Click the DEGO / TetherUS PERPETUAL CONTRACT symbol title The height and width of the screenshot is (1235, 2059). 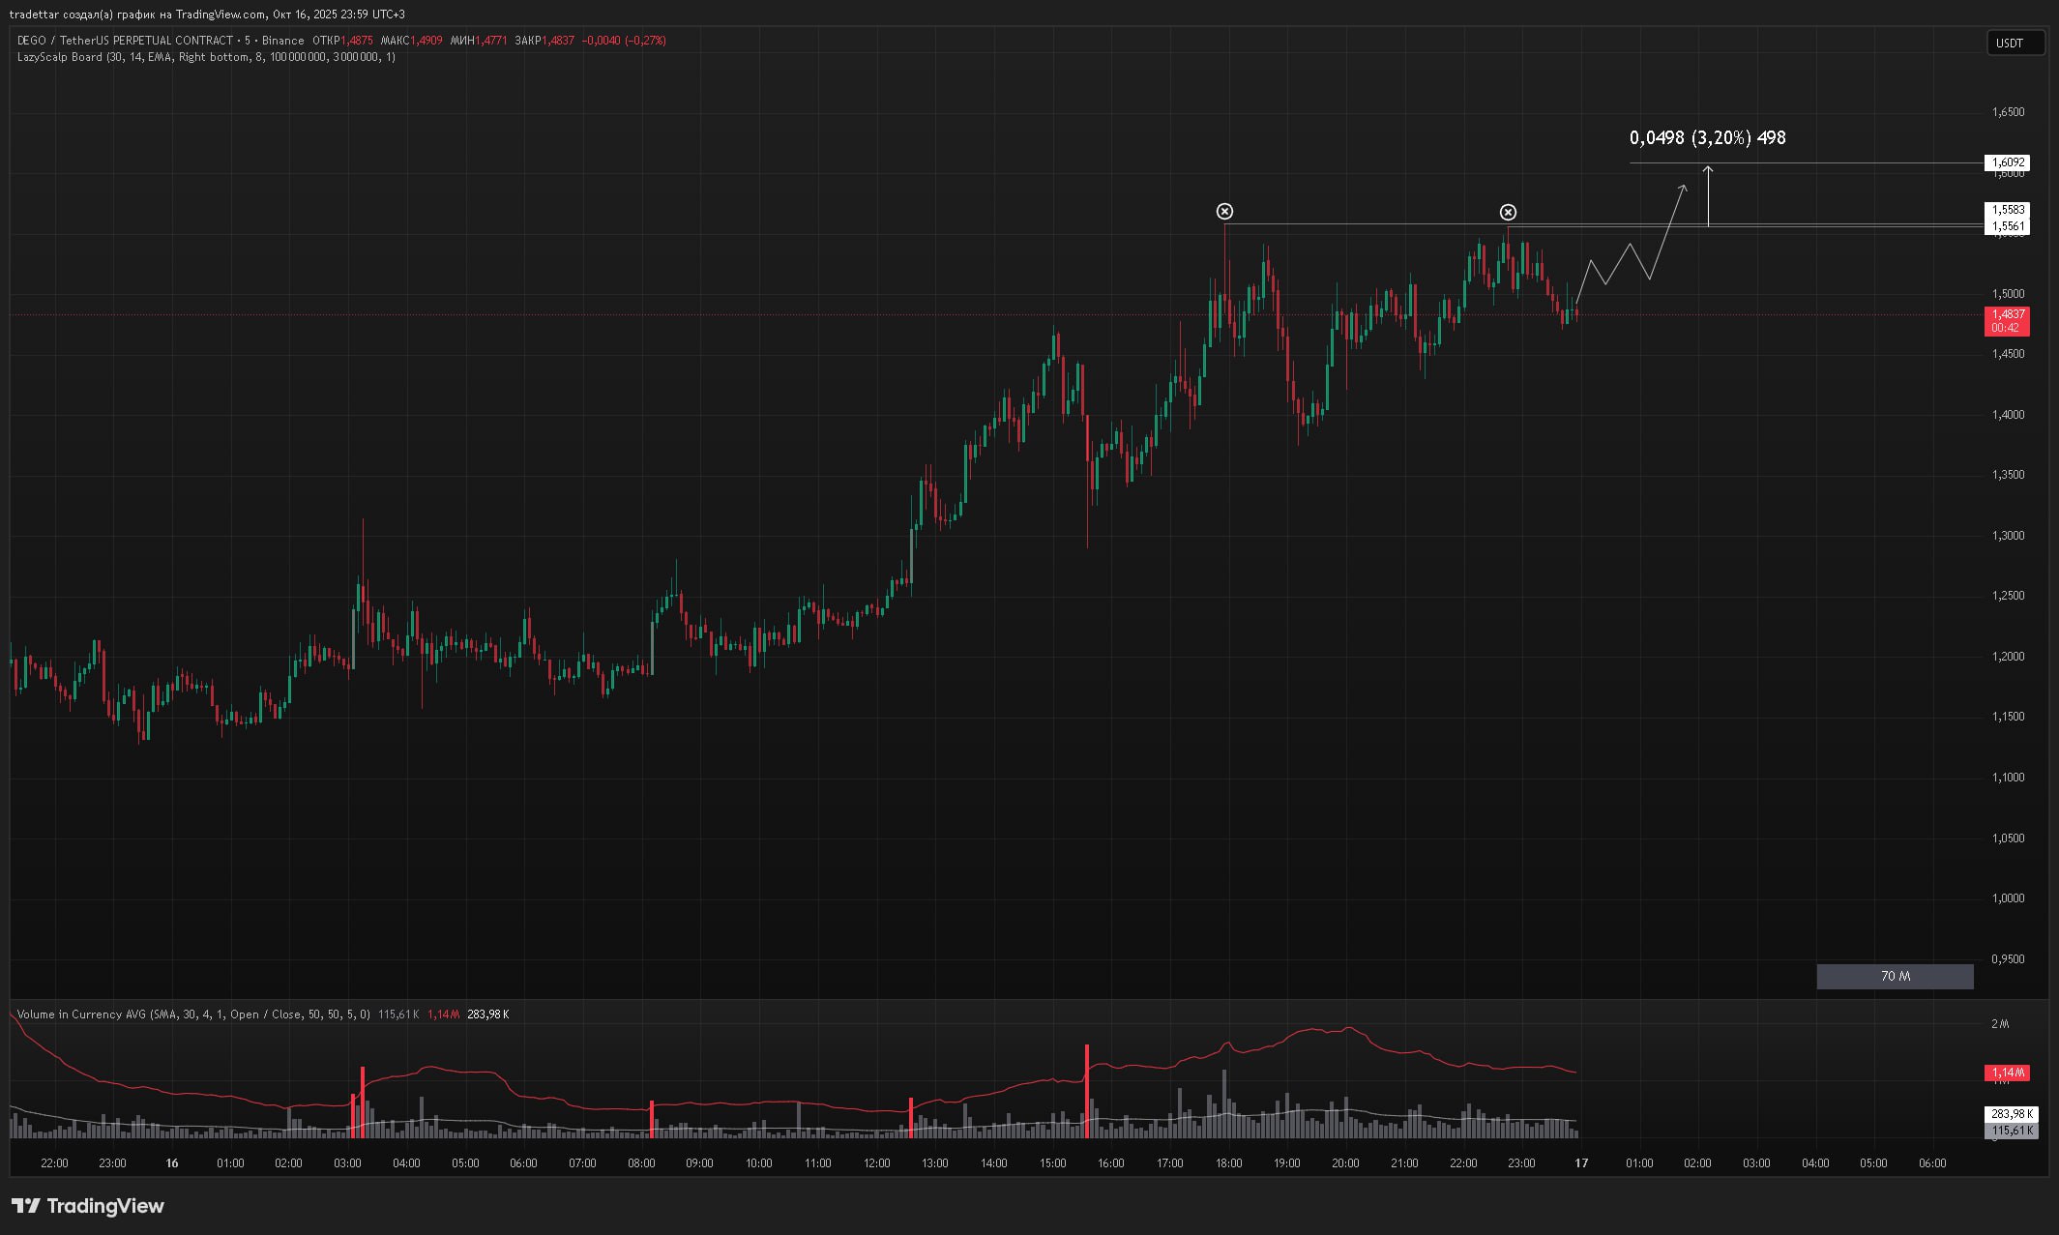click(x=126, y=41)
